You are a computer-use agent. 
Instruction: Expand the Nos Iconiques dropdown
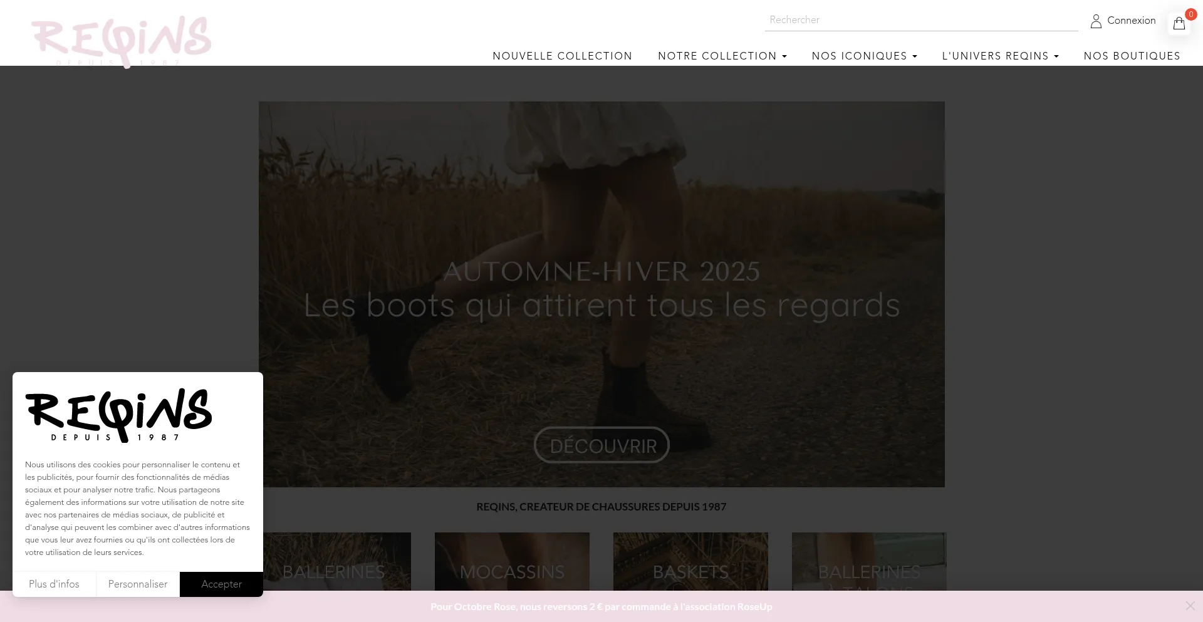point(864,56)
